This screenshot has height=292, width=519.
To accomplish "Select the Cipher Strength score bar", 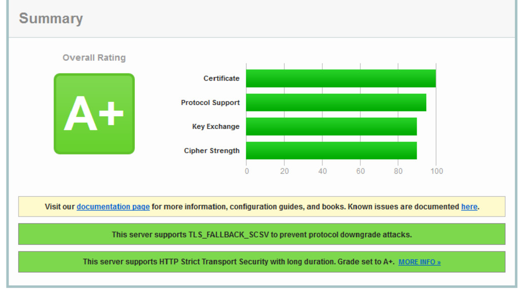I will [x=331, y=151].
